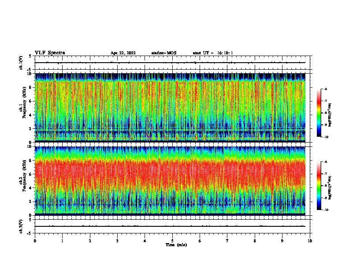Click the ch.3 voltage waveform trace

coord(170,226)
